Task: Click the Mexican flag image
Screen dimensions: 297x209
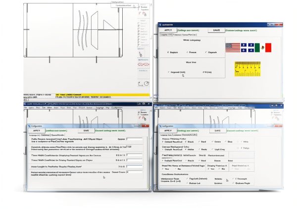Action: pyautogui.click(x=263, y=48)
